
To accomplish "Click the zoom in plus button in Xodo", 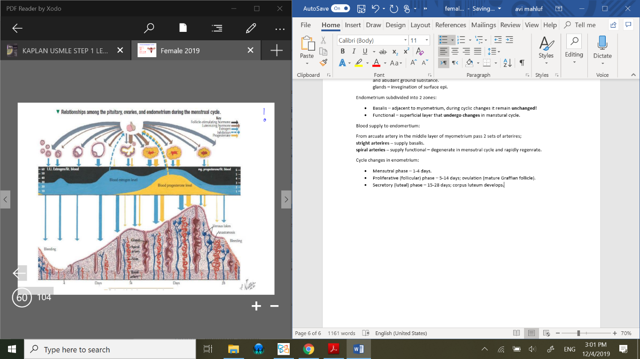I will point(256,306).
